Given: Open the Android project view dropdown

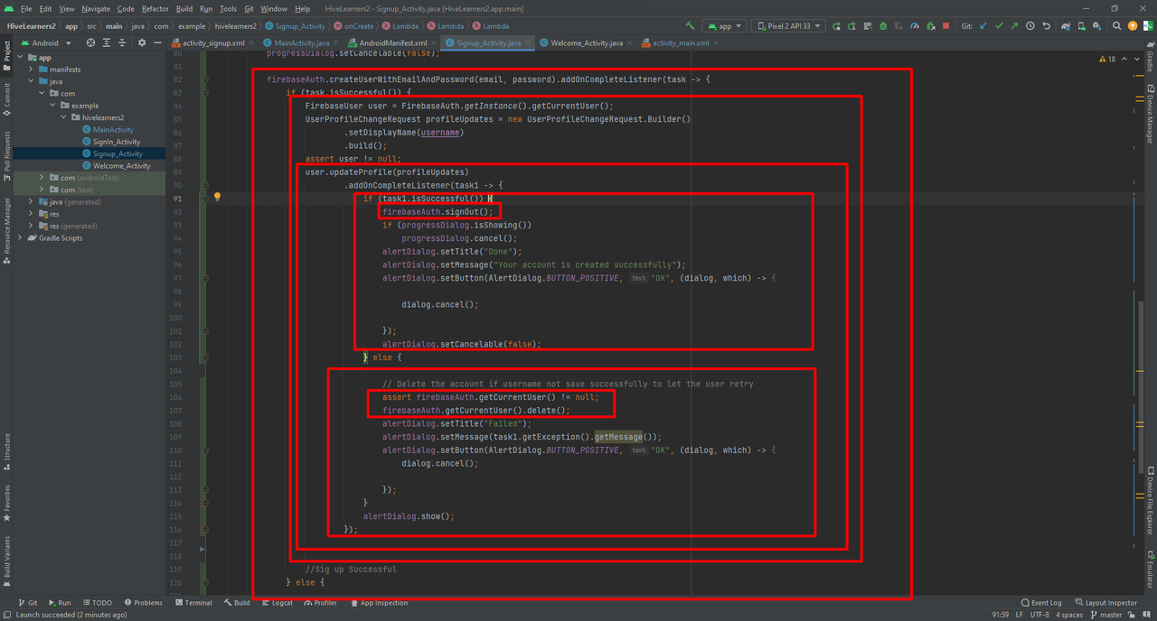Looking at the screenshot, I should pyautogui.click(x=45, y=42).
